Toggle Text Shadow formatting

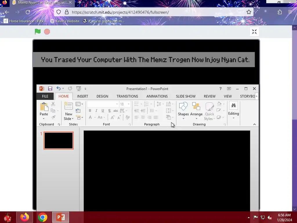pyautogui.click(x=109, y=111)
